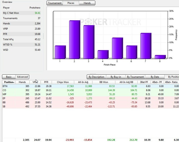Select the EP position row

coord(91,98)
